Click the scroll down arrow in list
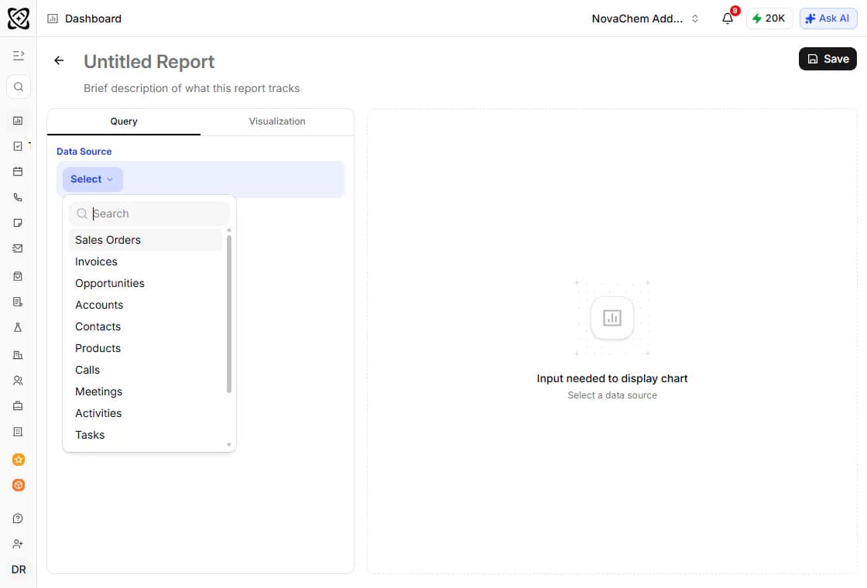Viewport: 867px width, 588px height. pyautogui.click(x=229, y=444)
